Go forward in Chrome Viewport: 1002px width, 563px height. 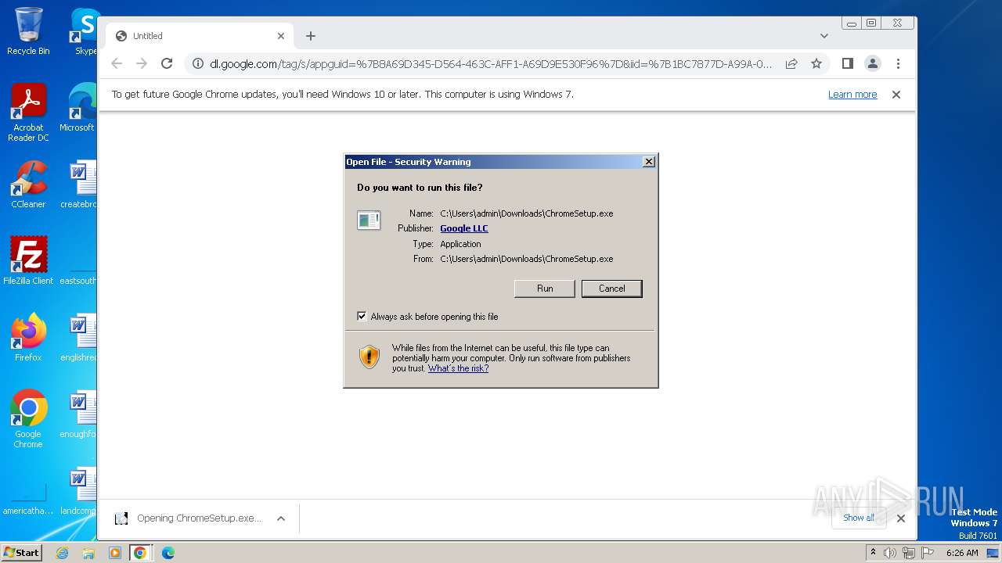pyautogui.click(x=142, y=63)
